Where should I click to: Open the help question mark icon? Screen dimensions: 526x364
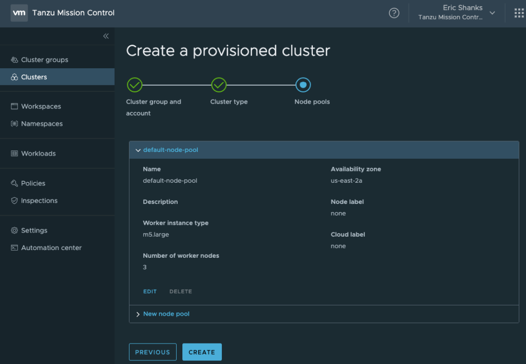pyautogui.click(x=394, y=13)
